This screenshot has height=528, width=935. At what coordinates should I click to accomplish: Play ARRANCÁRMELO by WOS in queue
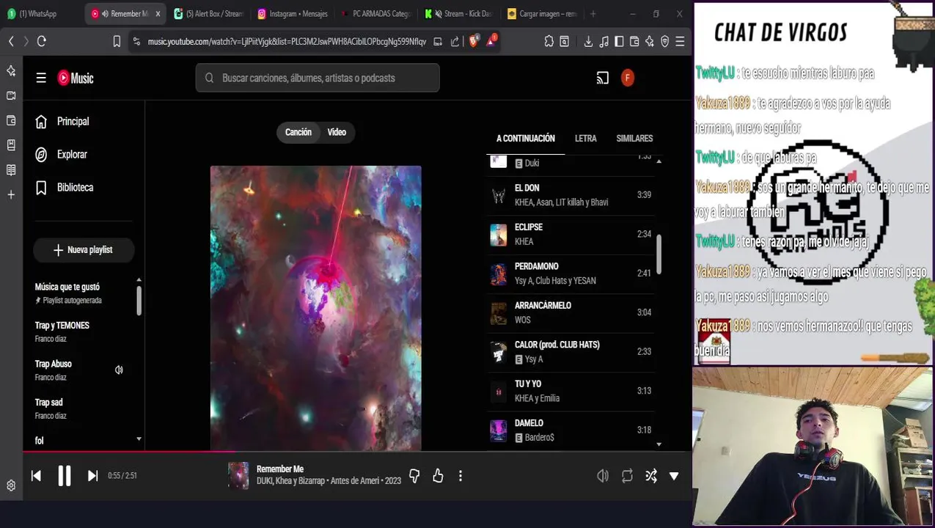click(571, 313)
